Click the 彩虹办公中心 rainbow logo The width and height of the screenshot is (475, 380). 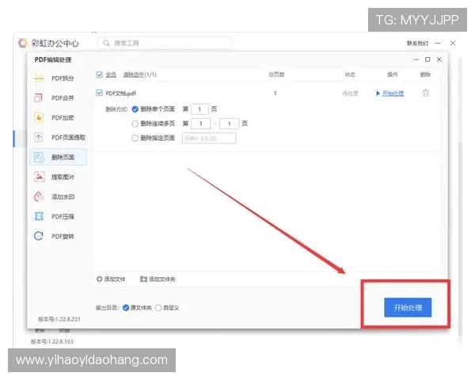tap(23, 43)
